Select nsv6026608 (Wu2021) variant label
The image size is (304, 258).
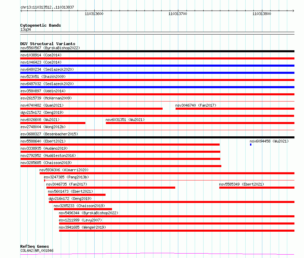pyautogui.click(x=40, y=120)
